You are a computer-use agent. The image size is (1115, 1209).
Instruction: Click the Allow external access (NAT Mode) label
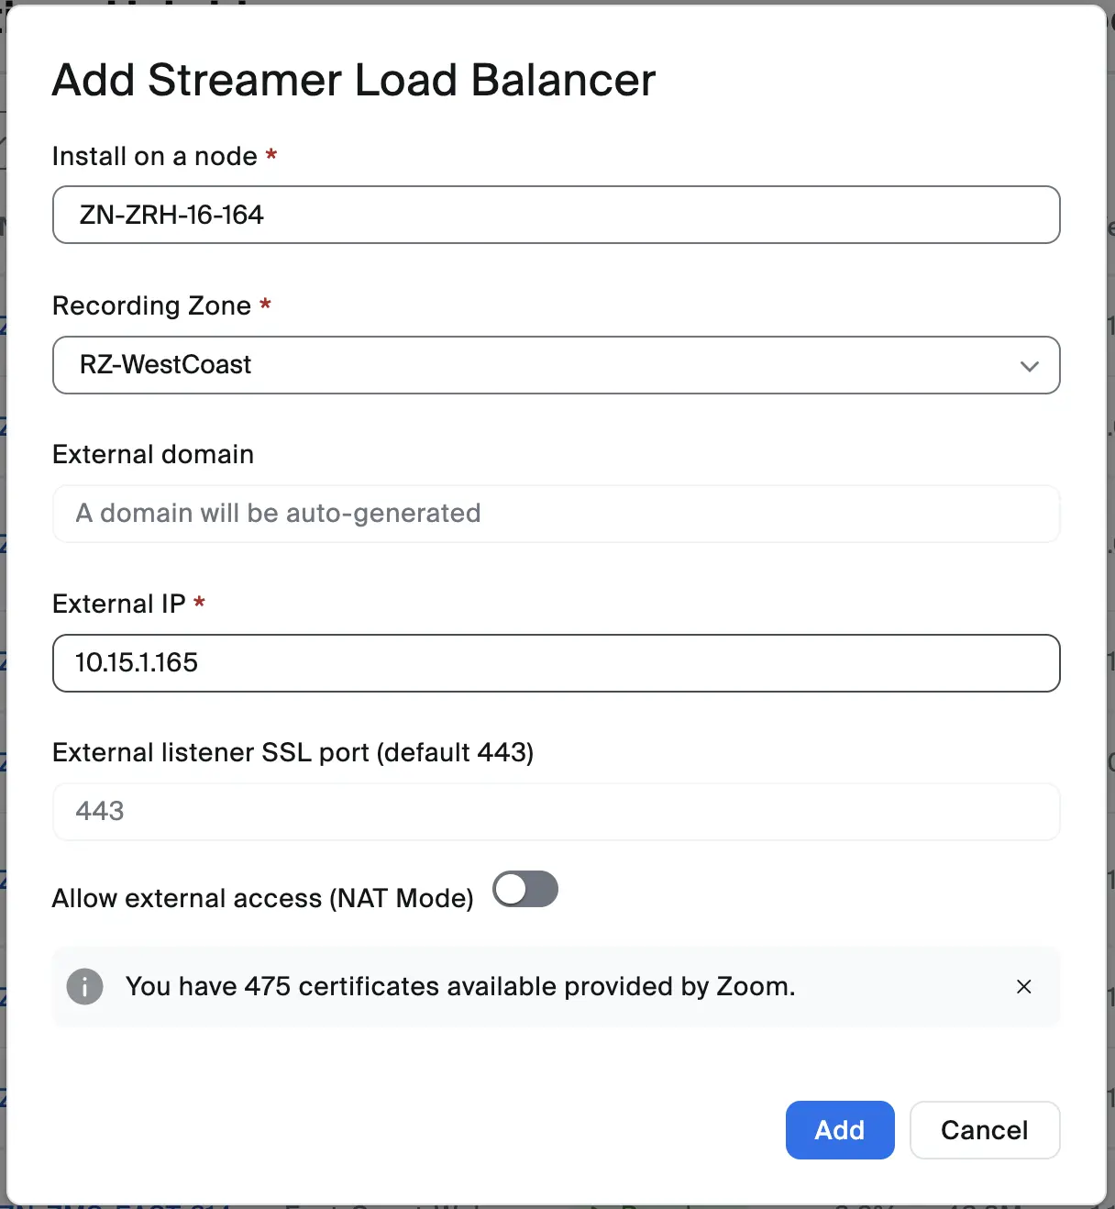point(263,898)
